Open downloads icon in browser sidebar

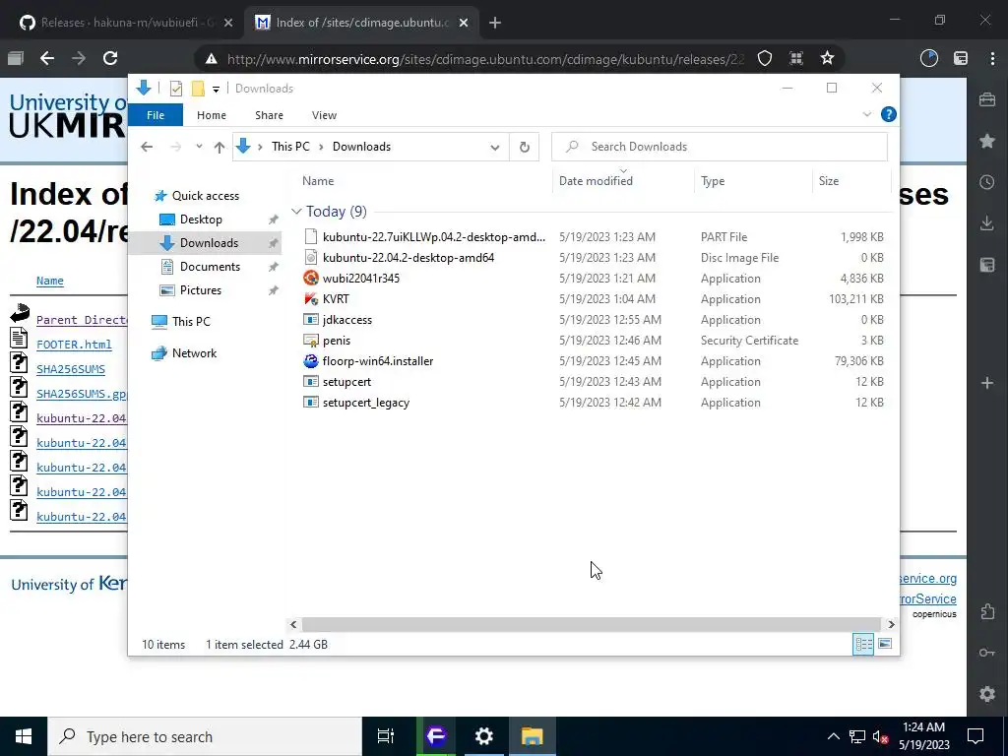[x=987, y=223]
